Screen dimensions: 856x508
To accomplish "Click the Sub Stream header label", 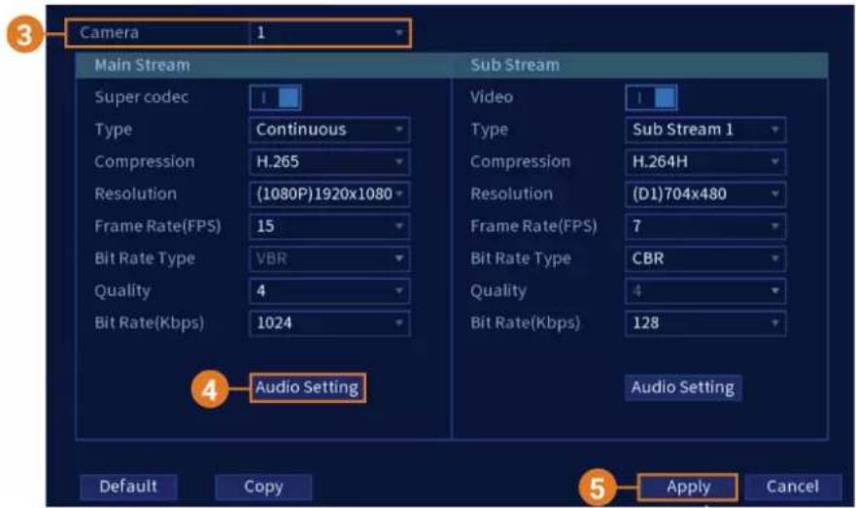I will coord(515,65).
